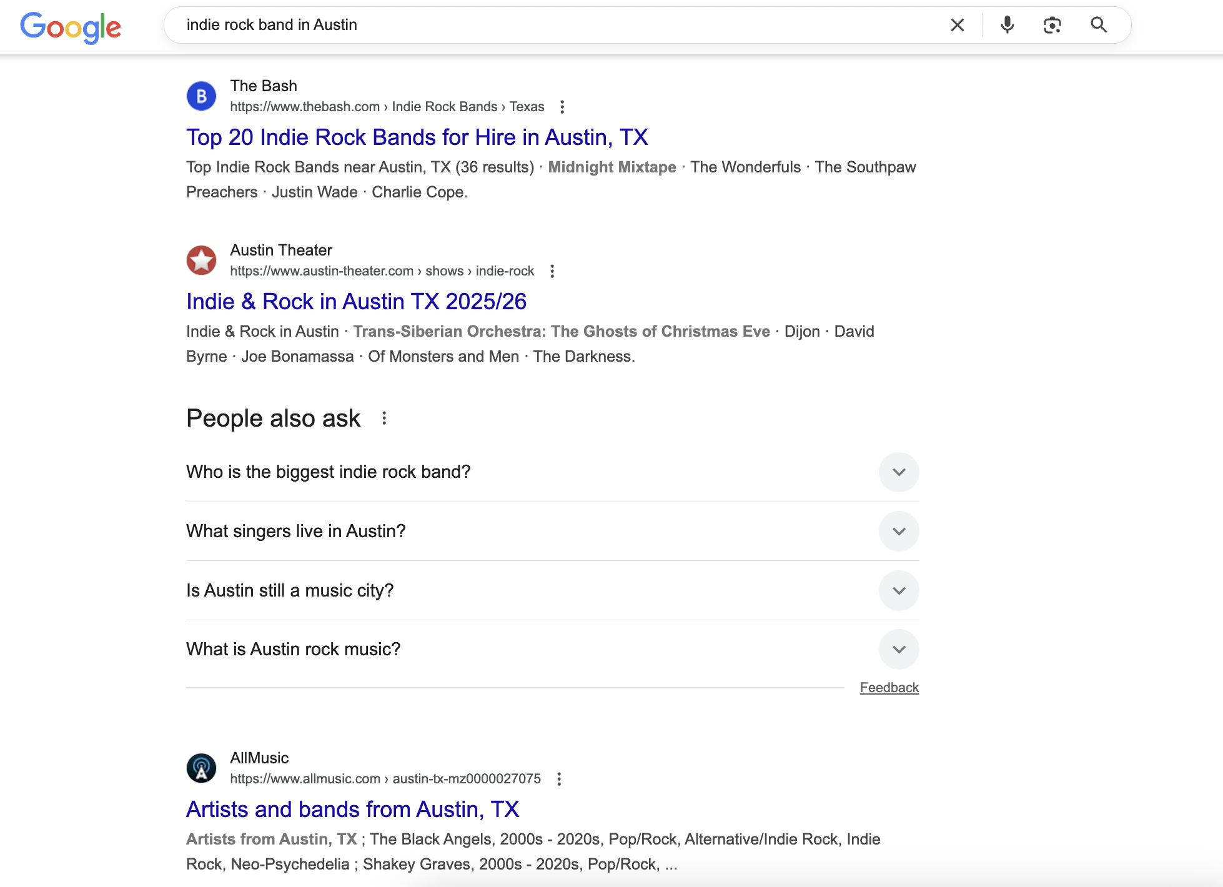Start voice search with the microphone icon
The height and width of the screenshot is (887, 1223).
[1007, 25]
